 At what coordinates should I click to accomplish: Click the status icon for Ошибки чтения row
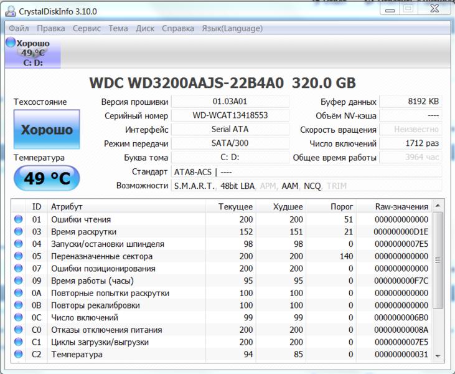coord(18,219)
